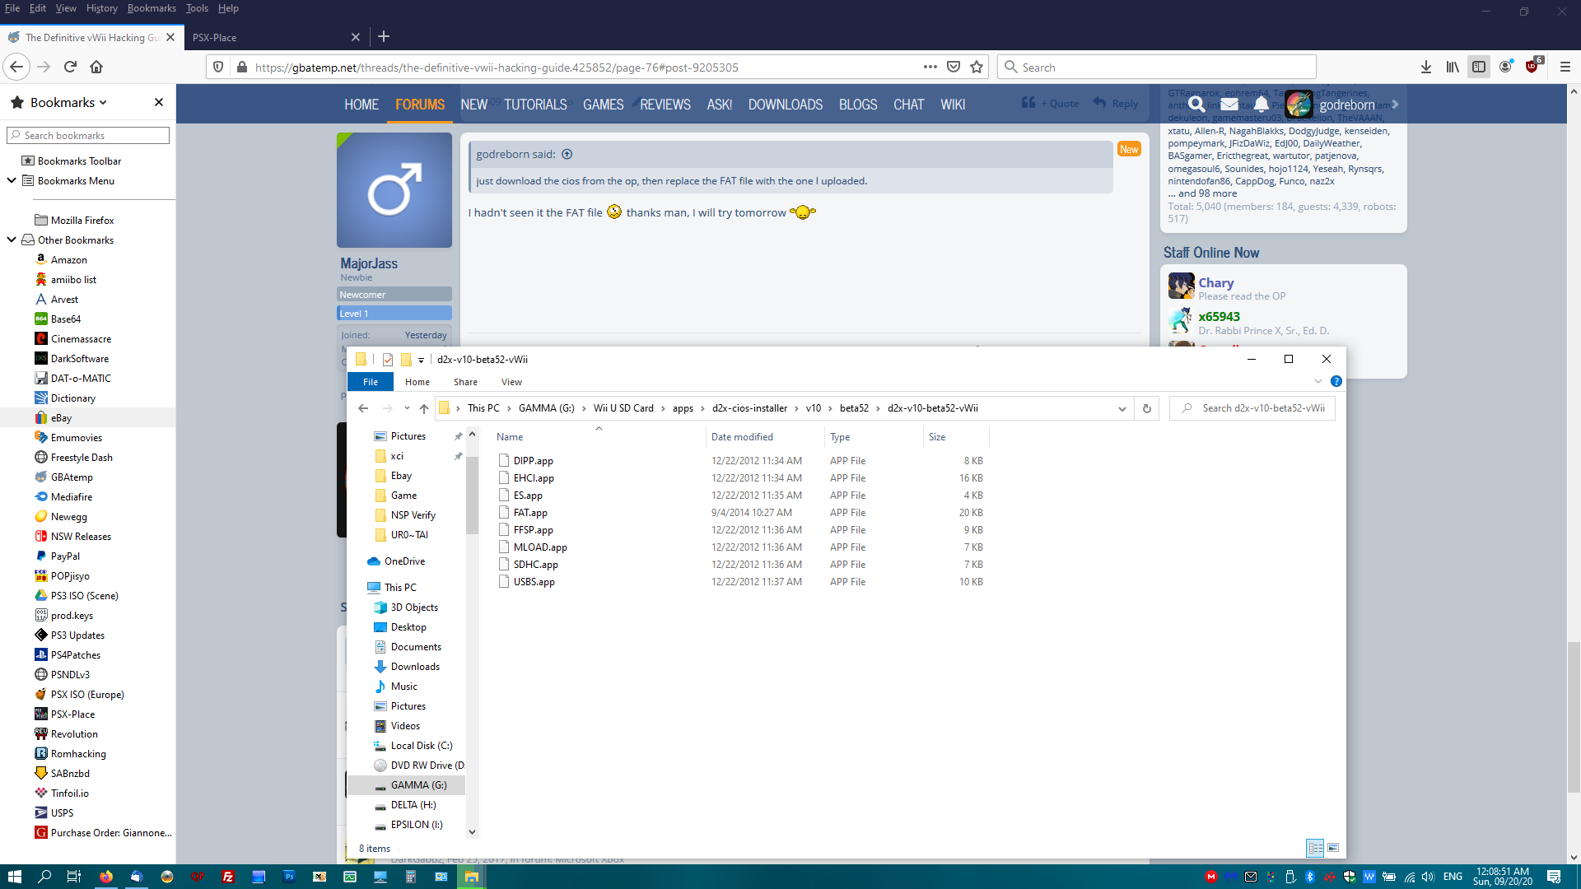The height and width of the screenshot is (889, 1581).
Task: Toggle Firefox sidebar icon
Action: coord(1479,67)
